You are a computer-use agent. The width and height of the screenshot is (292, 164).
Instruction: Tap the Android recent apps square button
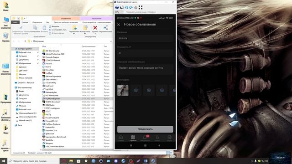131,145
